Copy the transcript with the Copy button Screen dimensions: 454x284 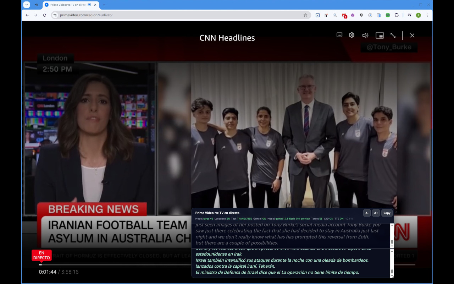tap(387, 213)
